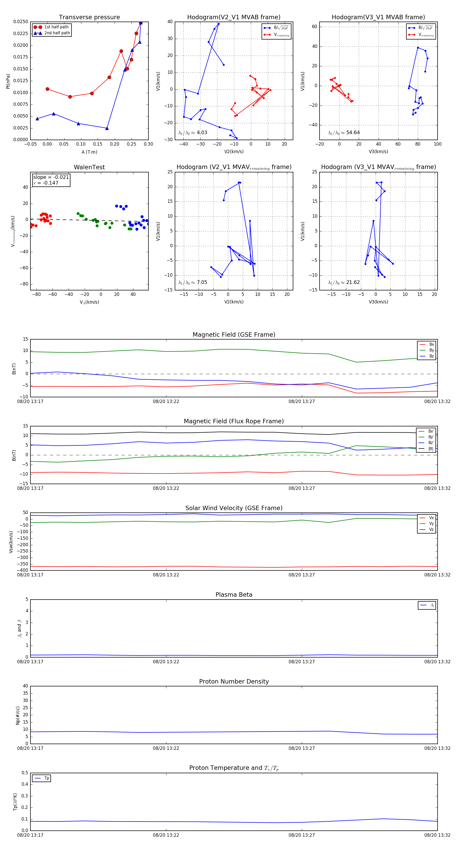The image size is (468, 858).
Task: Click 'Magnetic Field (GSE Frame)' title
Action: click(234, 334)
